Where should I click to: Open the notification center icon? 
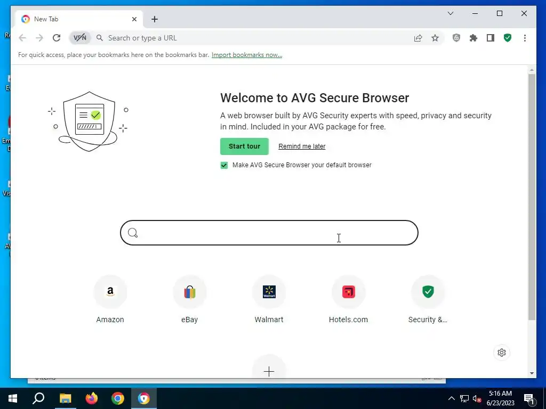tap(529, 398)
